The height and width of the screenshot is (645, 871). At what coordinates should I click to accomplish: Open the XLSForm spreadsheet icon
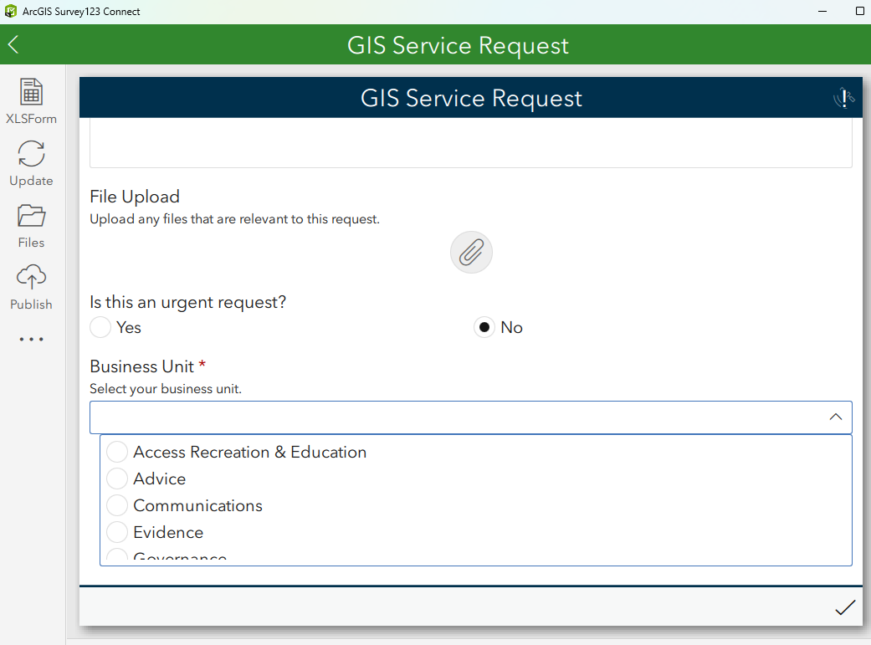point(31,92)
